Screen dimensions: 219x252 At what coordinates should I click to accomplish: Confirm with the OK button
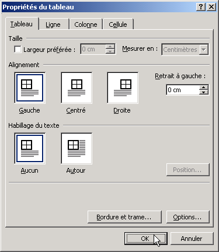coord(145,239)
